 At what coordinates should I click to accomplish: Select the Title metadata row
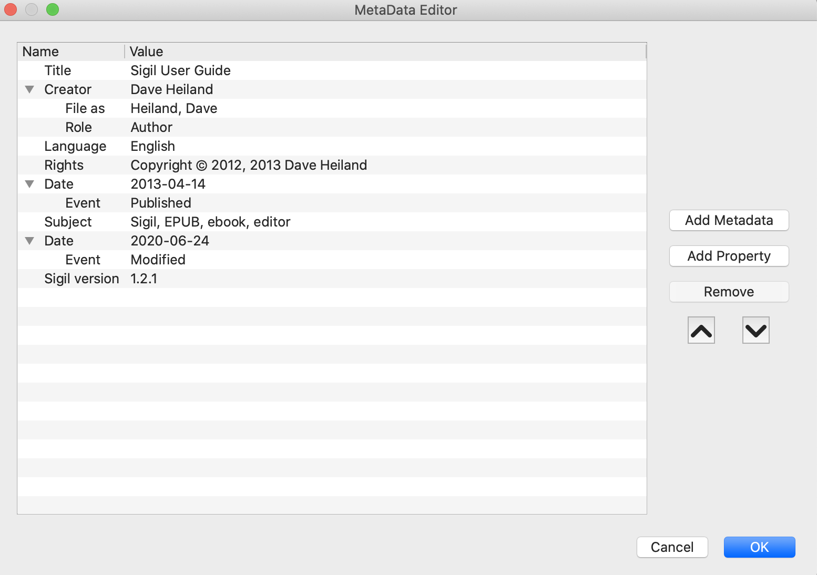[x=332, y=70]
